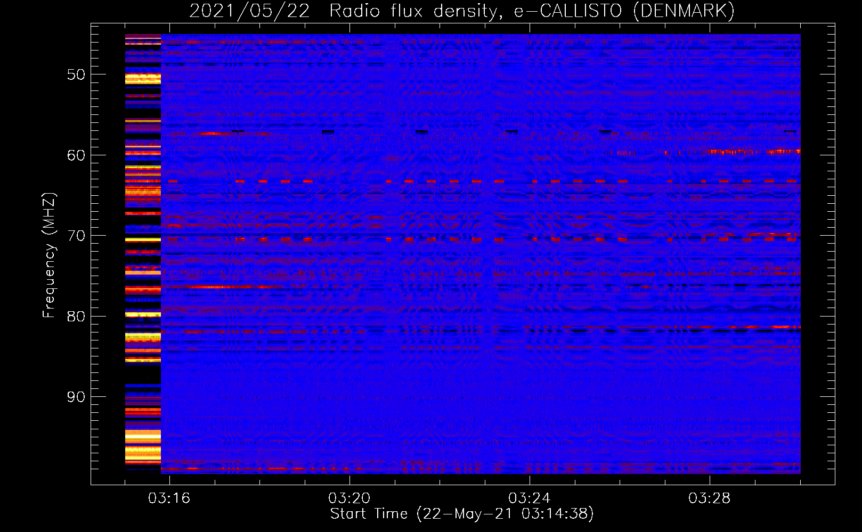
Task: Click the frequency tick label "70"
Action: (76, 236)
